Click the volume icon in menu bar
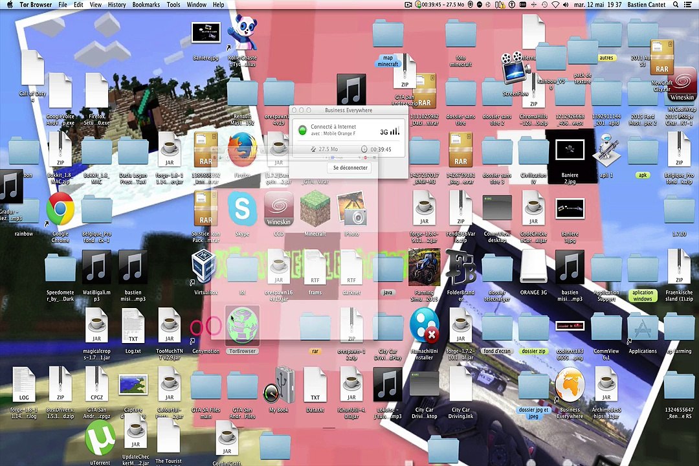The height and width of the screenshot is (466, 699). point(566,5)
